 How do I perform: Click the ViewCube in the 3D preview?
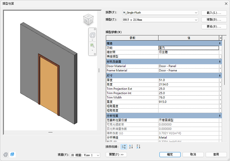[88, 19]
